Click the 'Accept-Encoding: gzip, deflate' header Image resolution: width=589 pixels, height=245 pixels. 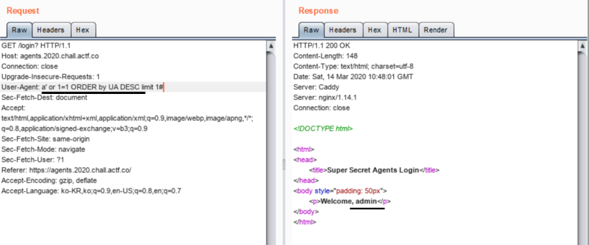(x=49, y=181)
